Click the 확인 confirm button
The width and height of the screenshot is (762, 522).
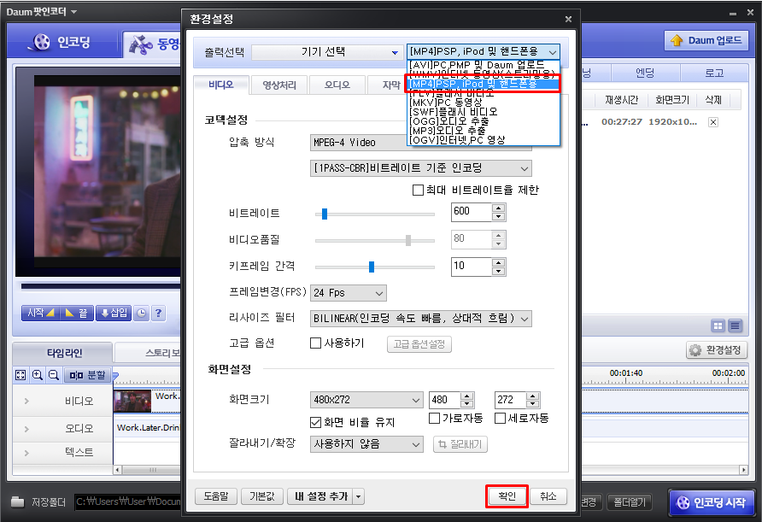(507, 496)
